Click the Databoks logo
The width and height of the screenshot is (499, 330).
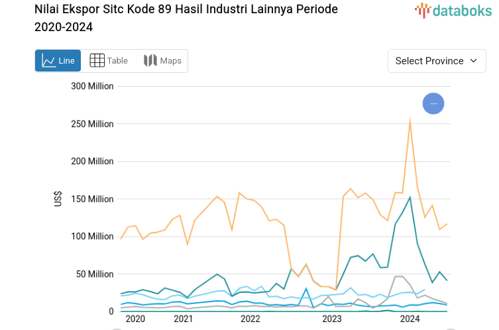[x=450, y=10]
